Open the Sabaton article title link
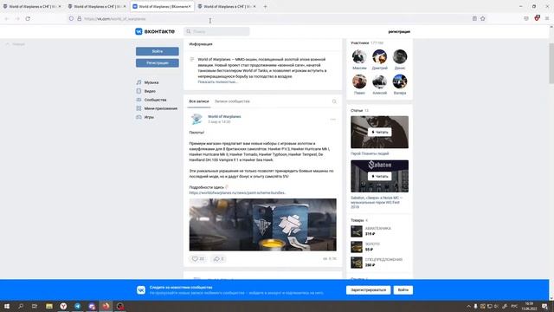This screenshot has height=312, width=554. tap(377, 202)
